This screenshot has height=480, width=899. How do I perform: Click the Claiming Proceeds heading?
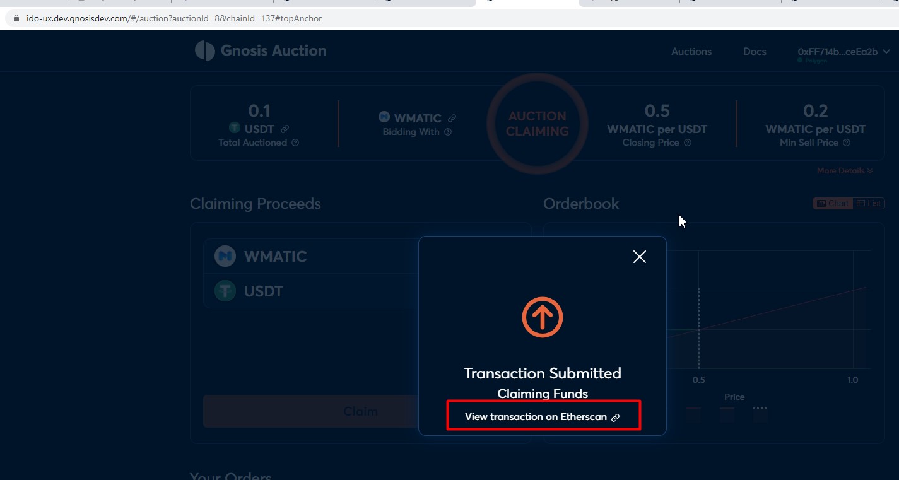click(256, 204)
